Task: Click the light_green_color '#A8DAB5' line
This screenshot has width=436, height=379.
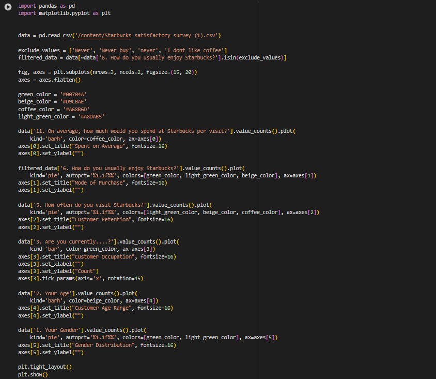Action: pyautogui.click(x=61, y=116)
